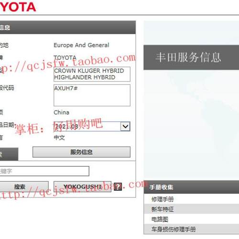Click the YOKOGUSHI button
Viewport: 239px width, 239px height.
(x=82, y=186)
